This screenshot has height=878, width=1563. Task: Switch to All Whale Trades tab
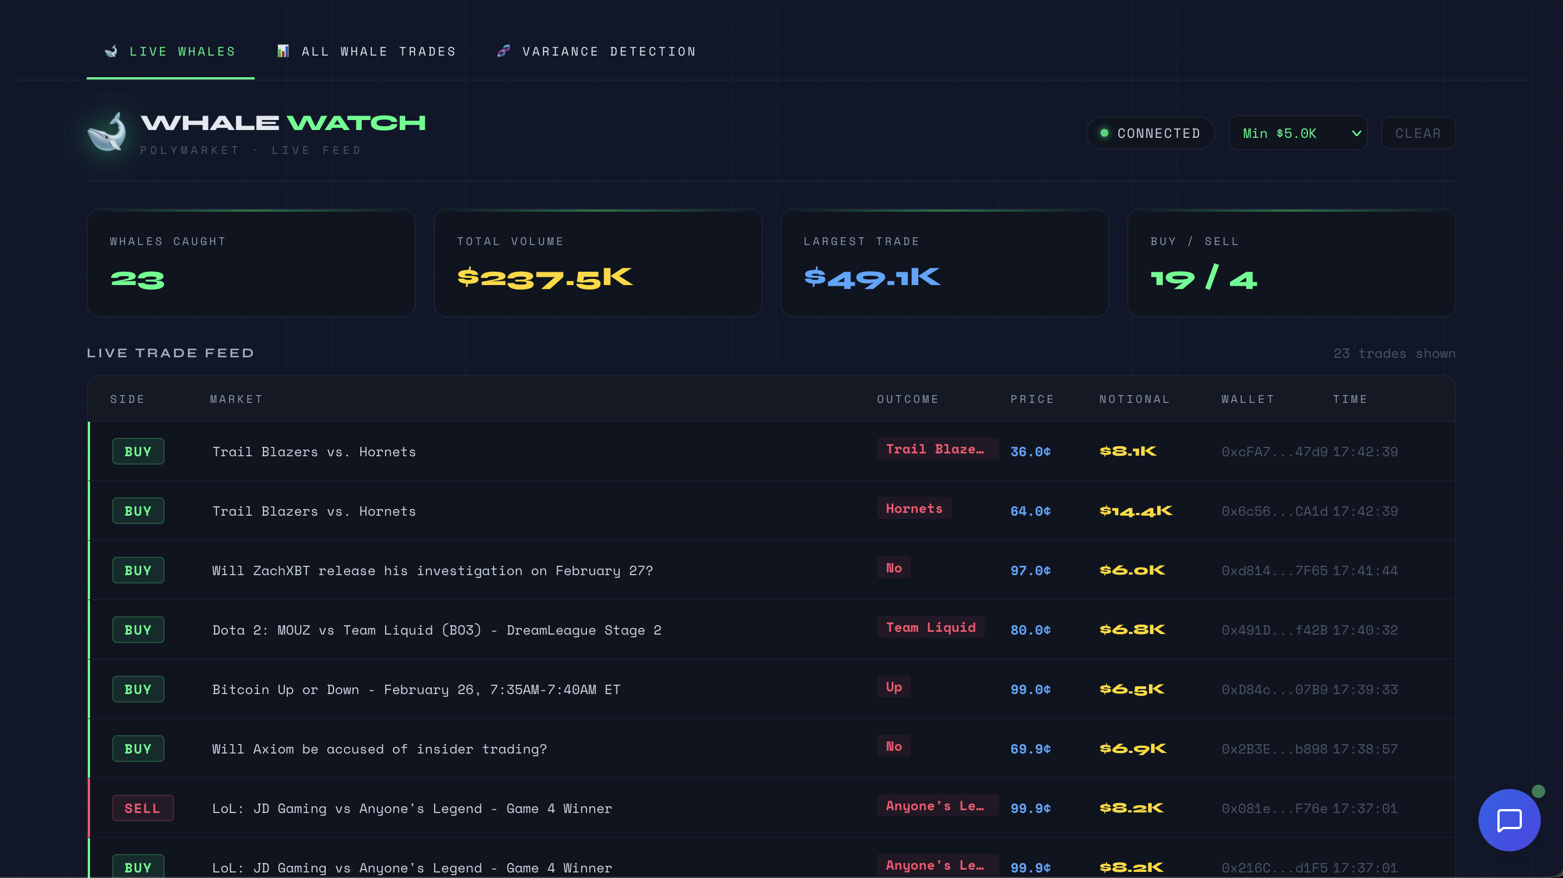coord(379,52)
